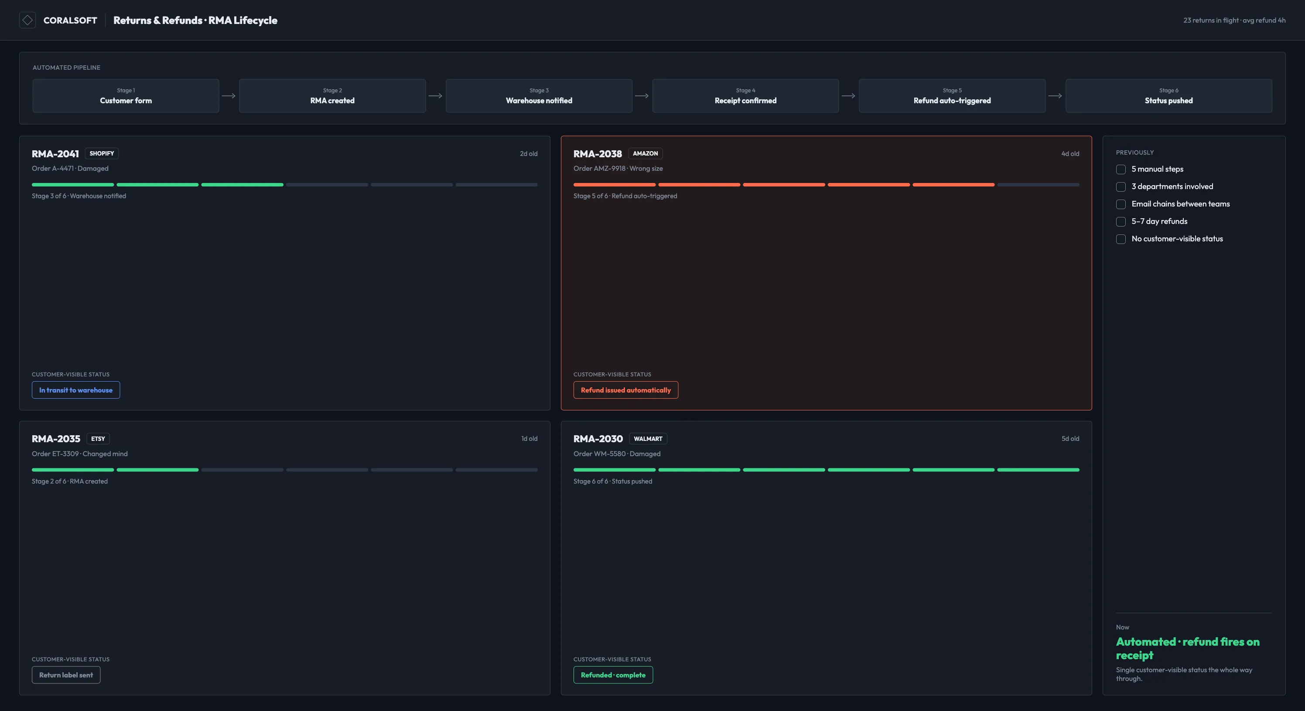
Task: Click RMA-2030 final green progress segment
Action: tap(1038, 470)
